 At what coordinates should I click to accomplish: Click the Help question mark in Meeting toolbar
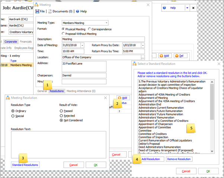[78, 12]
